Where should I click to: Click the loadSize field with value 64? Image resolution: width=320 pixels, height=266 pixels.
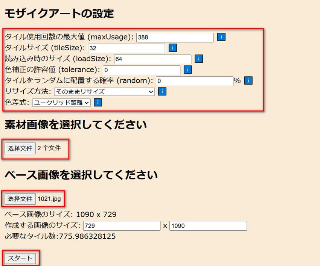pyautogui.click(x=152, y=59)
